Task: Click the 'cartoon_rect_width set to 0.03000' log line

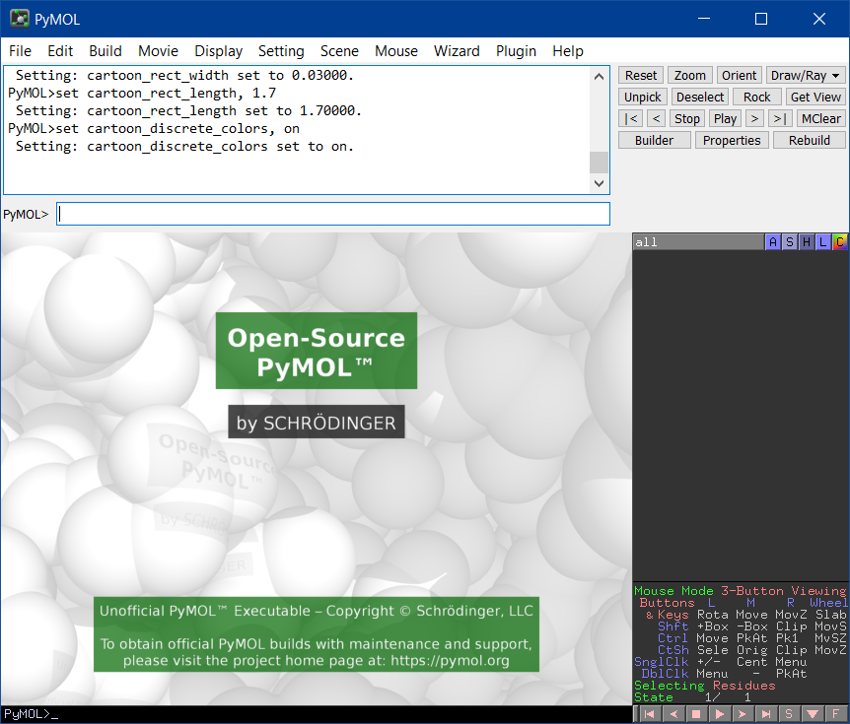Action: 184,75
